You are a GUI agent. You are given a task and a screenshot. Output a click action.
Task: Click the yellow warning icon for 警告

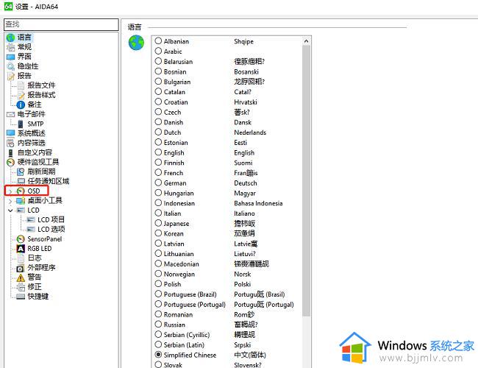point(21,277)
